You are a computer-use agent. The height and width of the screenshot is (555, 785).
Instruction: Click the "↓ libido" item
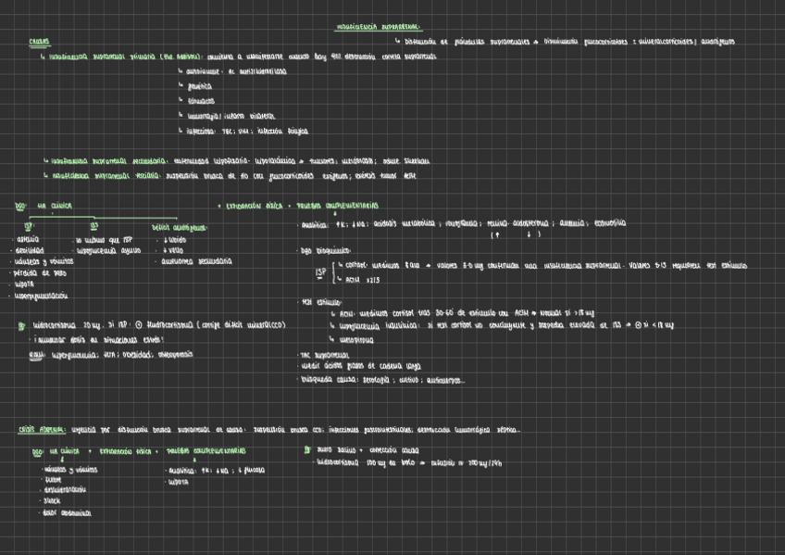175,240
